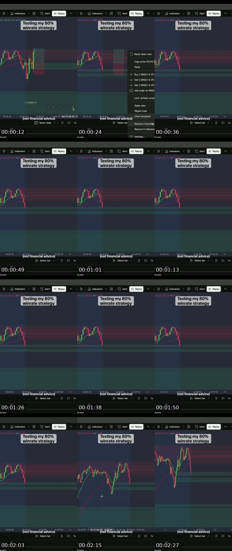232x551 pixels.
Task: Expand Indicators dropdown arrow in 00:00:36 frame
Action: point(183,14)
